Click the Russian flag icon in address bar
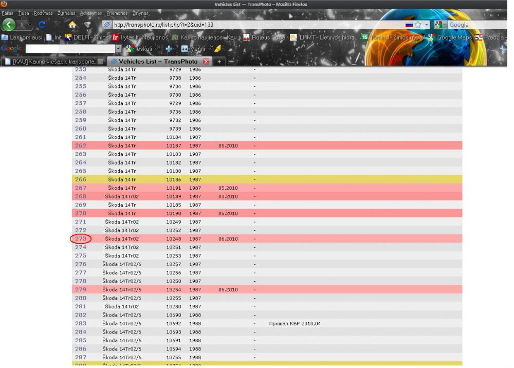Image resolution: width=514 pixels, height=368 pixels. (x=410, y=25)
